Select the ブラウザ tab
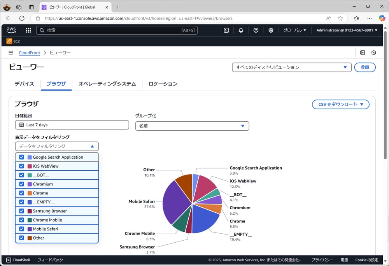The width and height of the screenshot is (389, 266). (56, 84)
